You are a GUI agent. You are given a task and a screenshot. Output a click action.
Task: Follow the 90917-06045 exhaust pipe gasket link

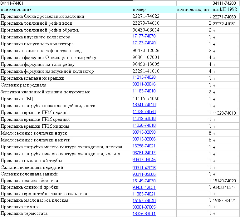(144, 160)
